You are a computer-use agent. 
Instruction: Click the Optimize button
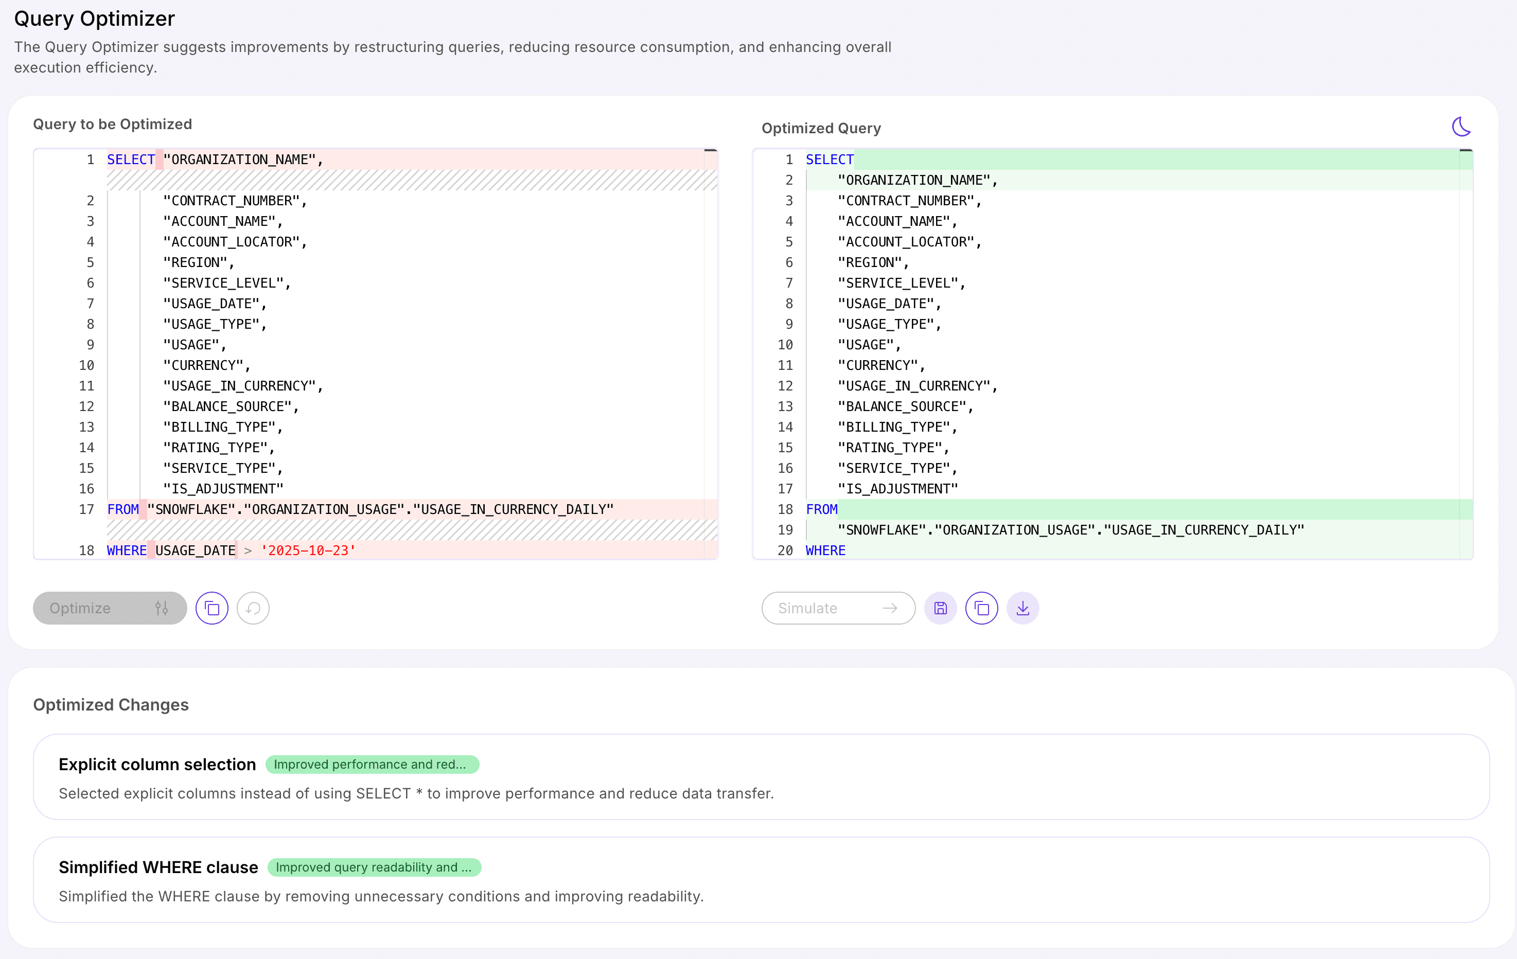(110, 608)
